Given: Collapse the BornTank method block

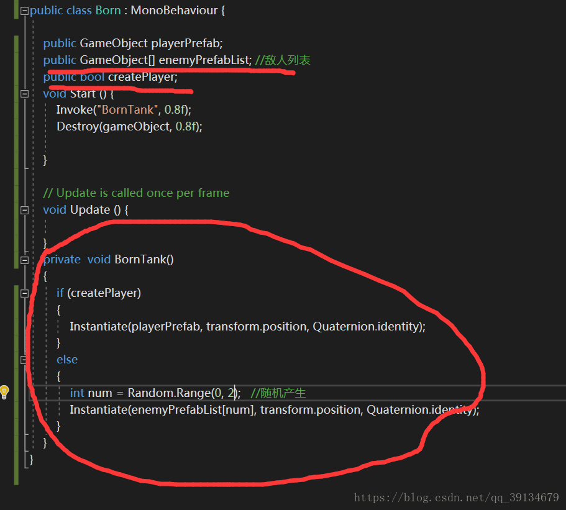Looking at the screenshot, I should (25, 260).
